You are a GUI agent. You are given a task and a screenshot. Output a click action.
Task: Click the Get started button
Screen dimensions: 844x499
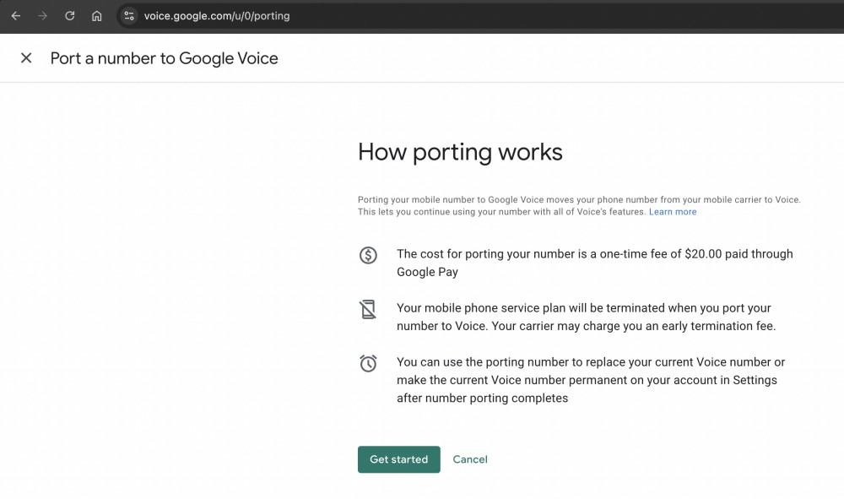click(399, 459)
